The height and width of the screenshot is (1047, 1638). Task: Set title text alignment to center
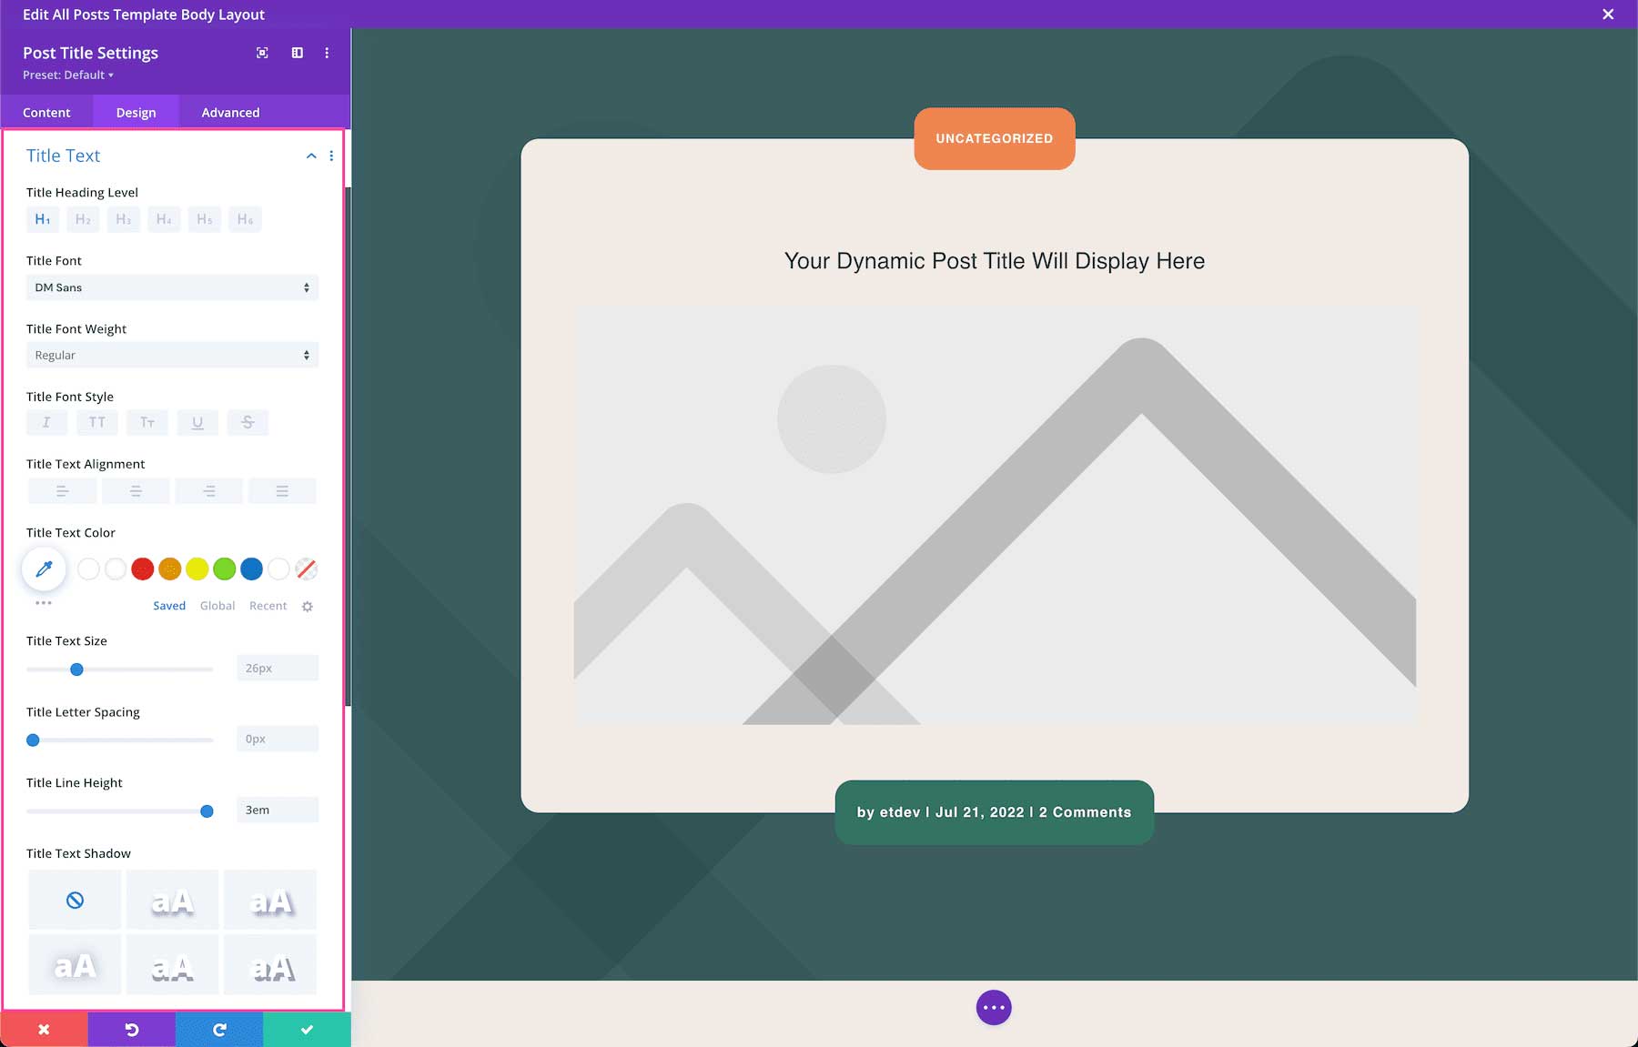pyautogui.click(x=135, y=490)
